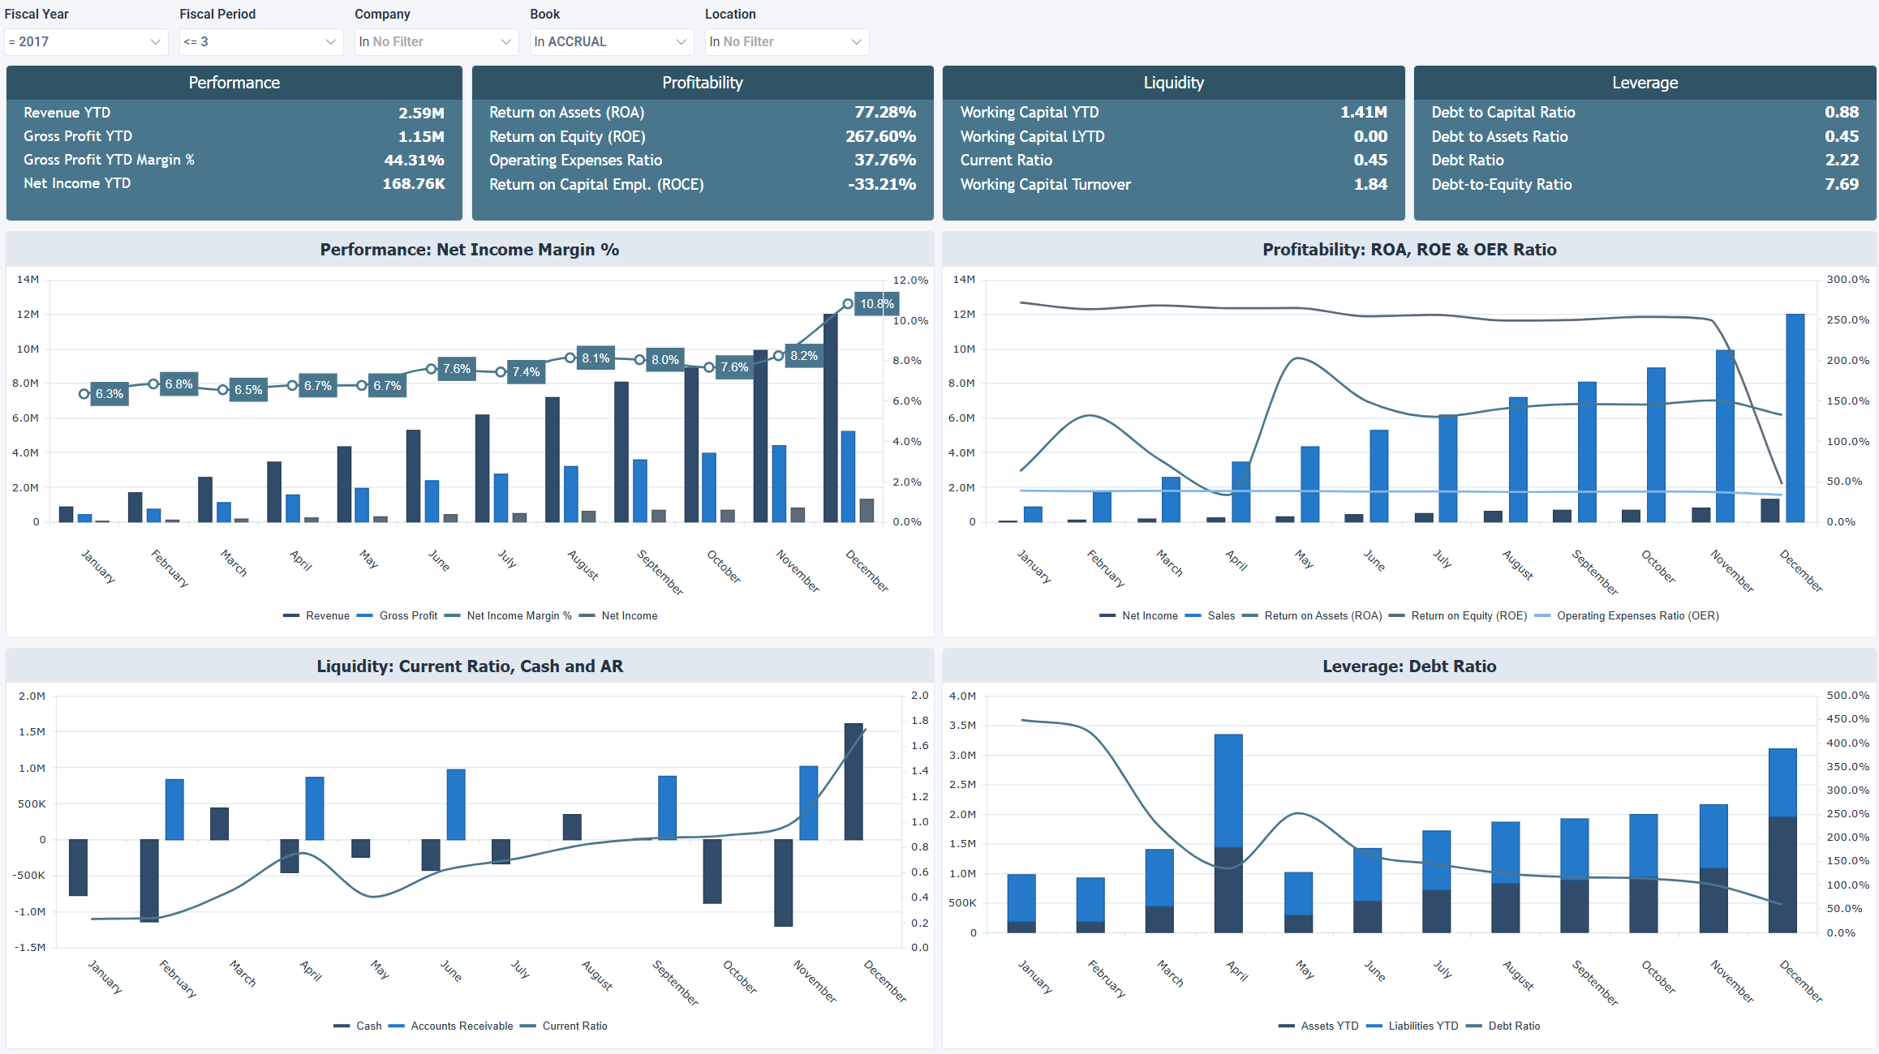Select the Return on Equity (ROE) value

click(x=880, y=136)
